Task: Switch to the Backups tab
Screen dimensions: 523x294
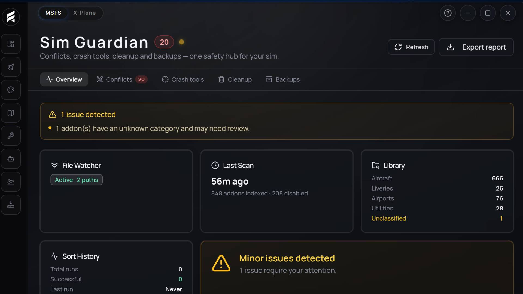Action: tap(283, 79)
